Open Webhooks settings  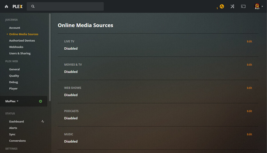point(16,47)
